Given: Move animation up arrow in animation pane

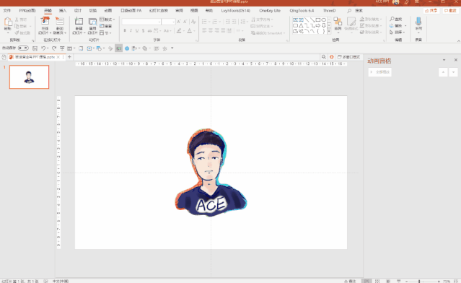Looking at the screenshot, I should point(443,72).
